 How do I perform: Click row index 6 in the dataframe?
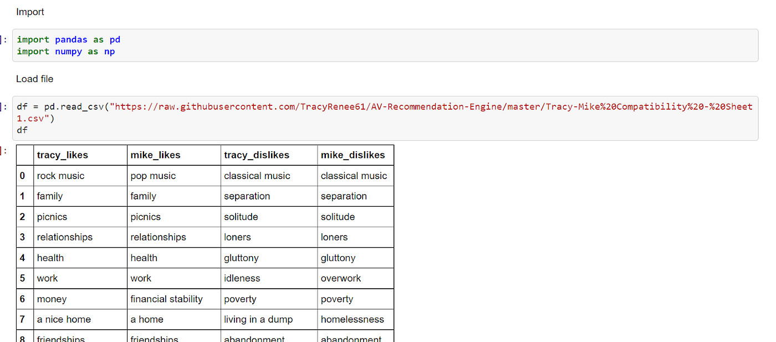coord(22,299)
